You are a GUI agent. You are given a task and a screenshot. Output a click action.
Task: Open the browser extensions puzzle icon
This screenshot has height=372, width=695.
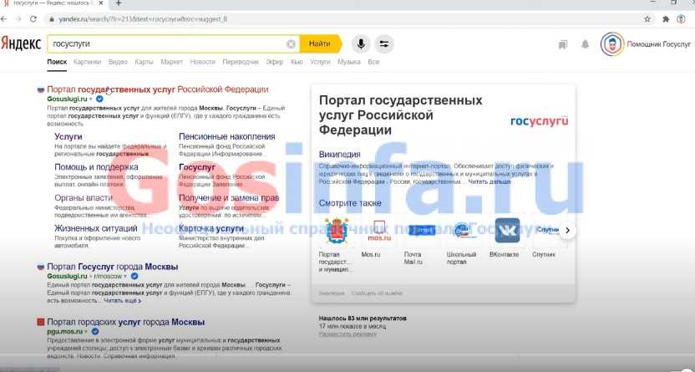666,18
